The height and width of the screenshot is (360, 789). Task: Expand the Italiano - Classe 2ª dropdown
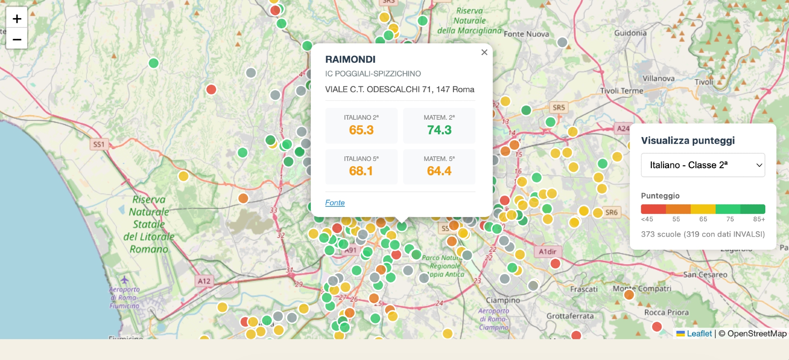tap(703, 165)
